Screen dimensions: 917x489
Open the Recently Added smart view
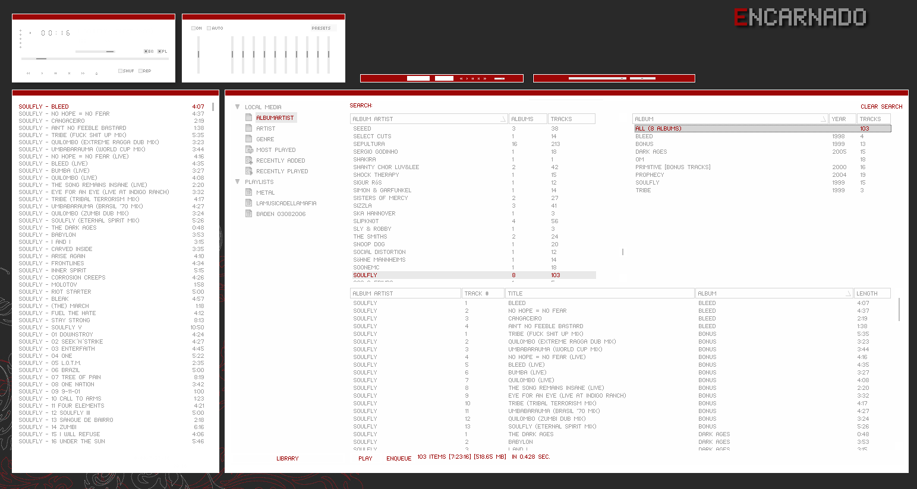281,160
